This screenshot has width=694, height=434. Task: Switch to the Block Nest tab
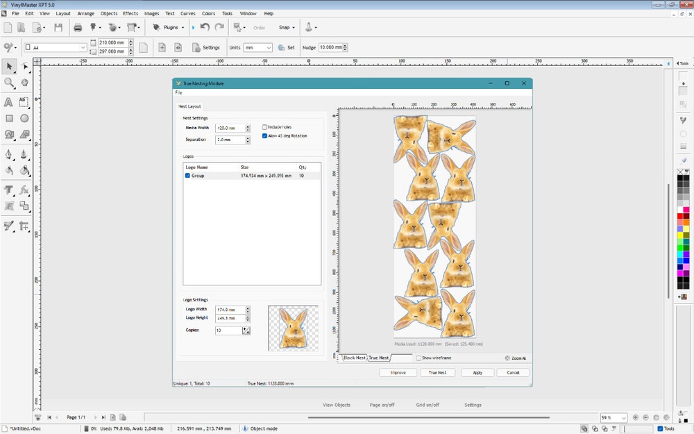pos(354,358)
